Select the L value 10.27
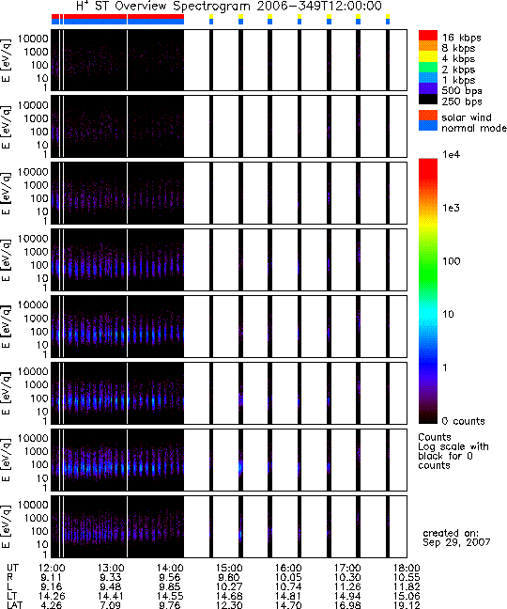The image size is (507, 609). point(229,586)
